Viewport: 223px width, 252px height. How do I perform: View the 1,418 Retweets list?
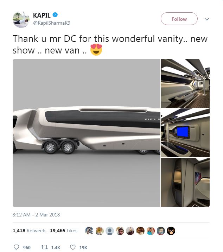[x=30, y=231]
